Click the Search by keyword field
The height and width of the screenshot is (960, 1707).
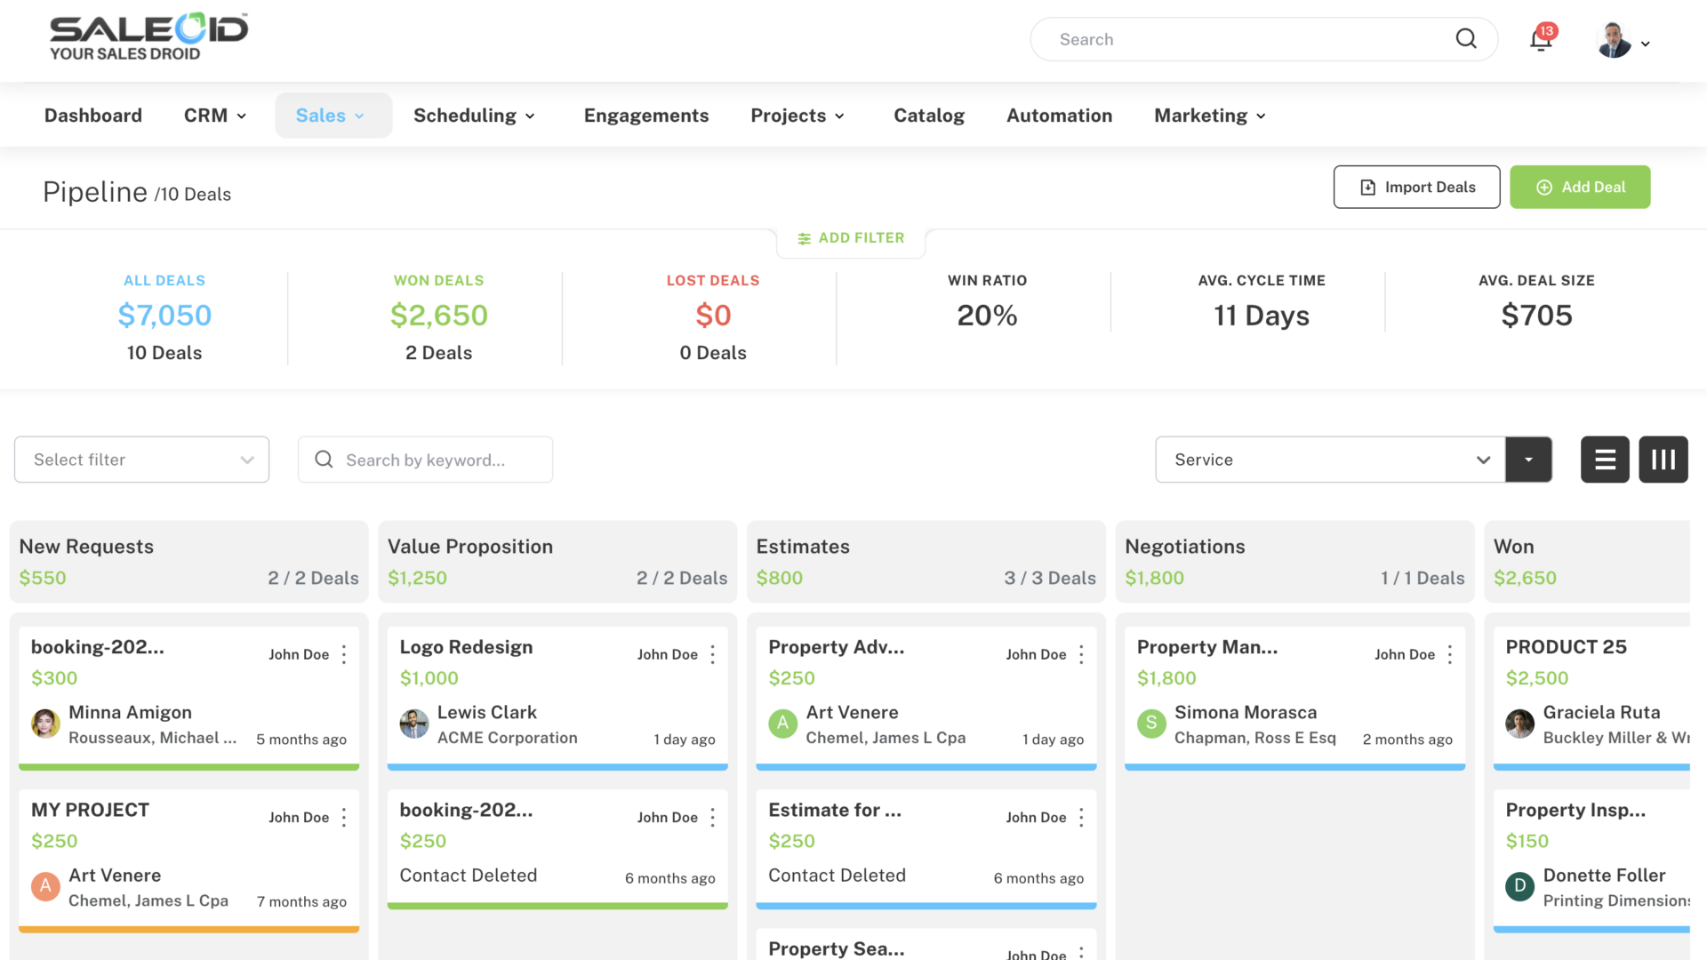(x=425, y=460)
